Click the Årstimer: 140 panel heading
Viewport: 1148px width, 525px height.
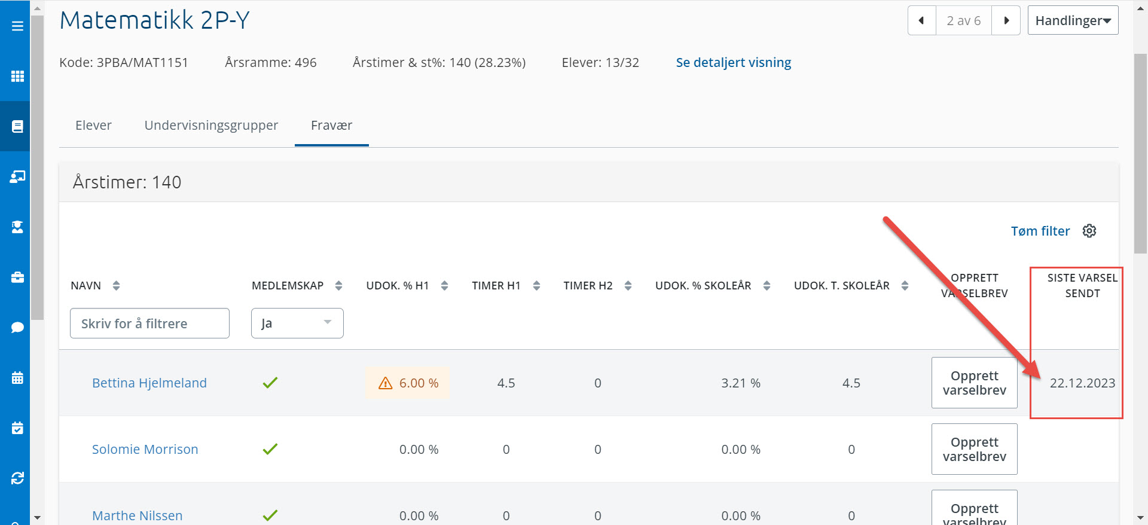127,182
